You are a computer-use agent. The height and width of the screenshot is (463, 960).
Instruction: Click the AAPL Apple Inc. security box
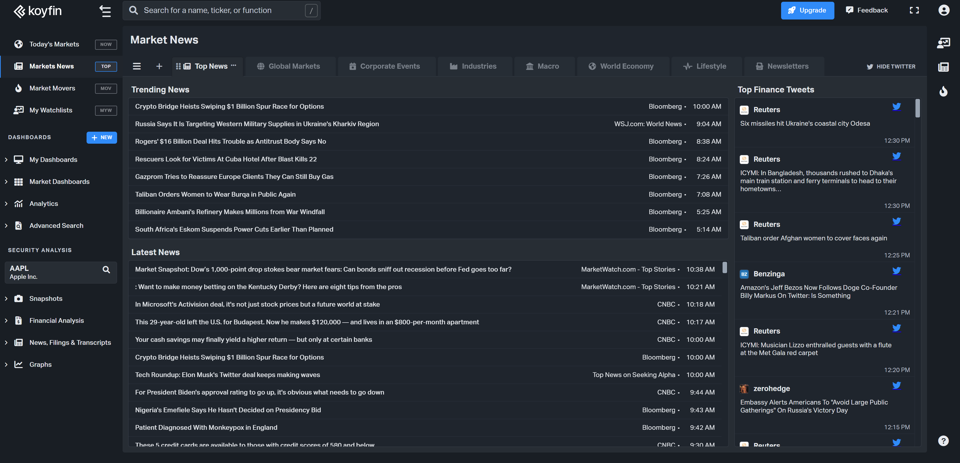pyautogui.click(x=61, y=272)
